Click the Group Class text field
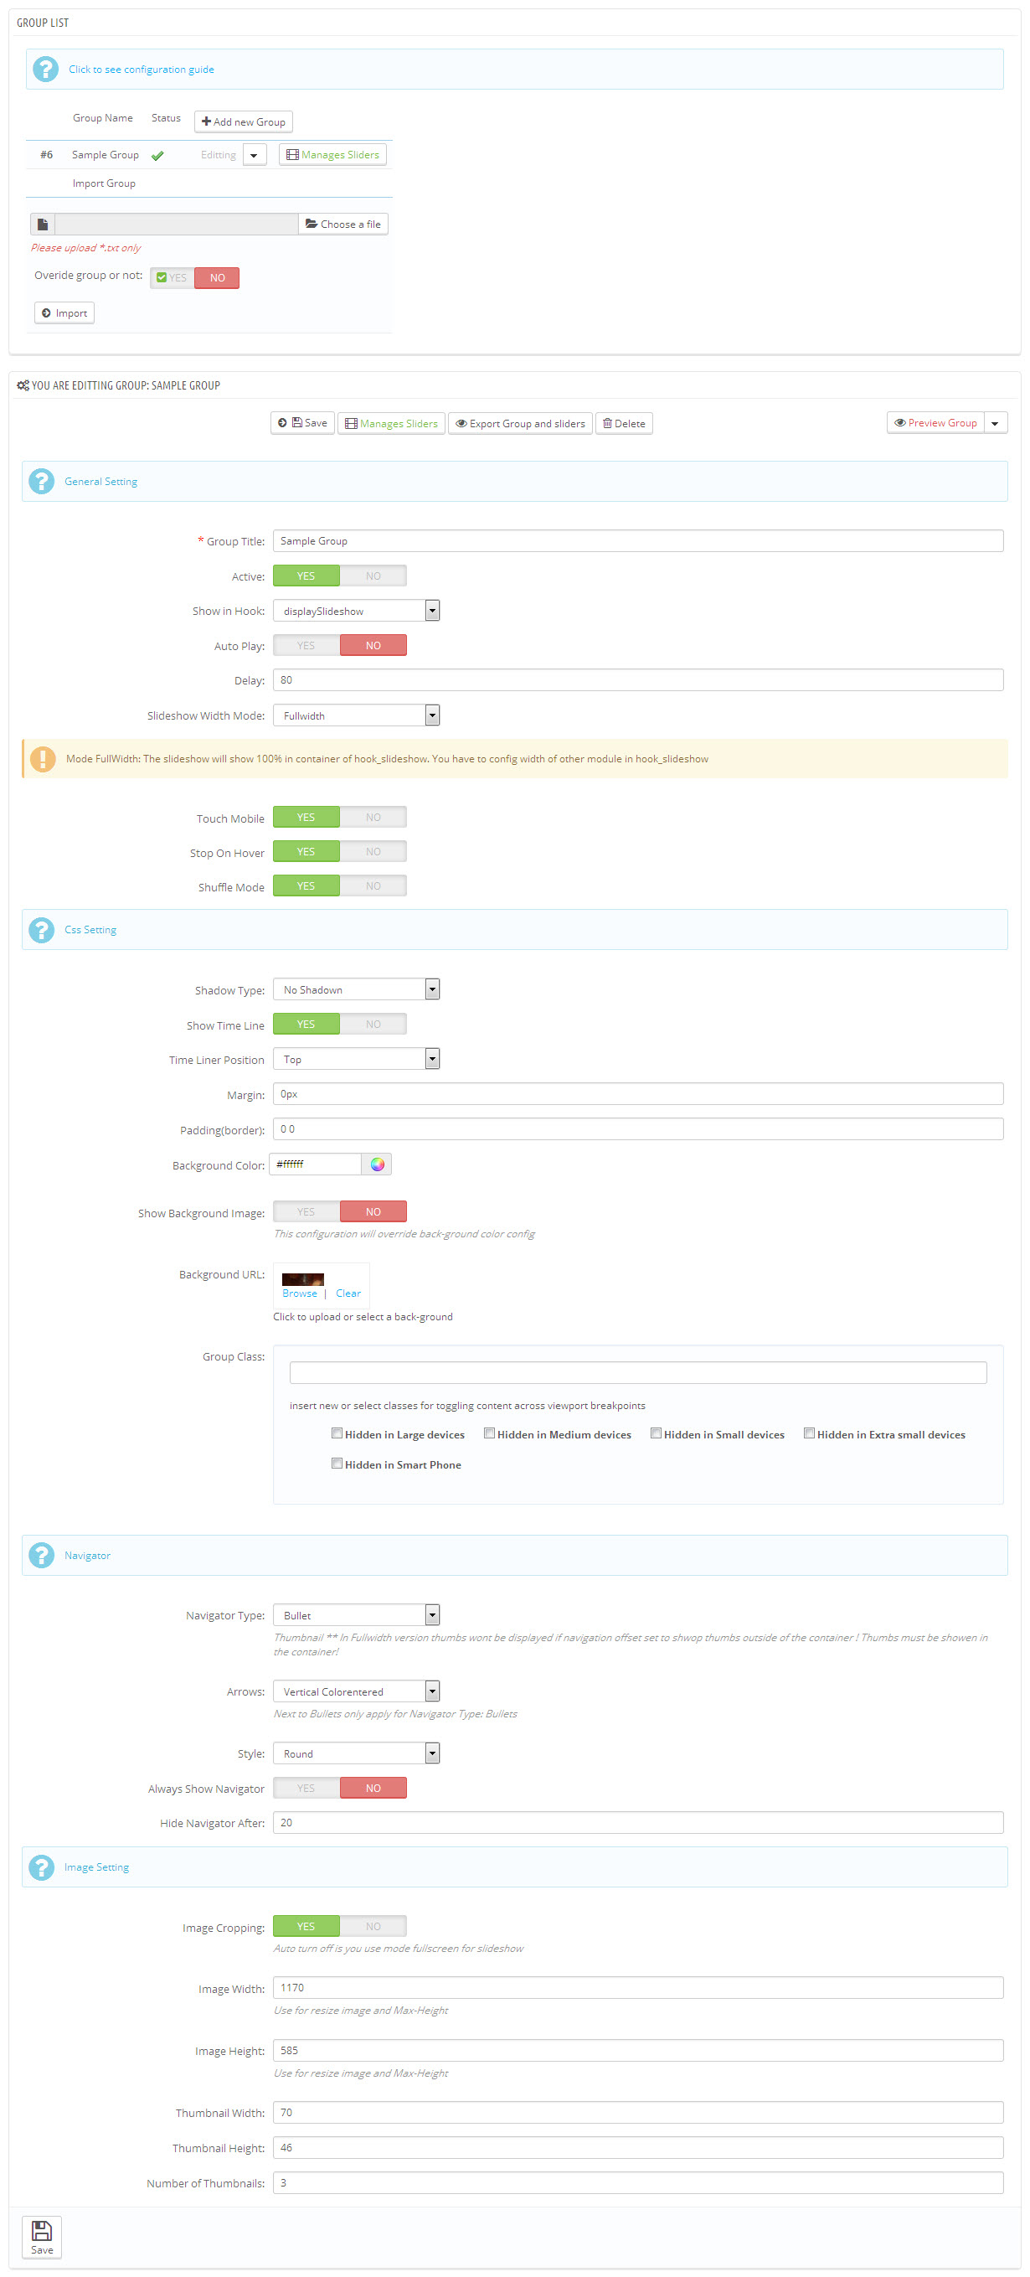This screenshot has width=1030, height=2277. click(x=638, y=1373)
